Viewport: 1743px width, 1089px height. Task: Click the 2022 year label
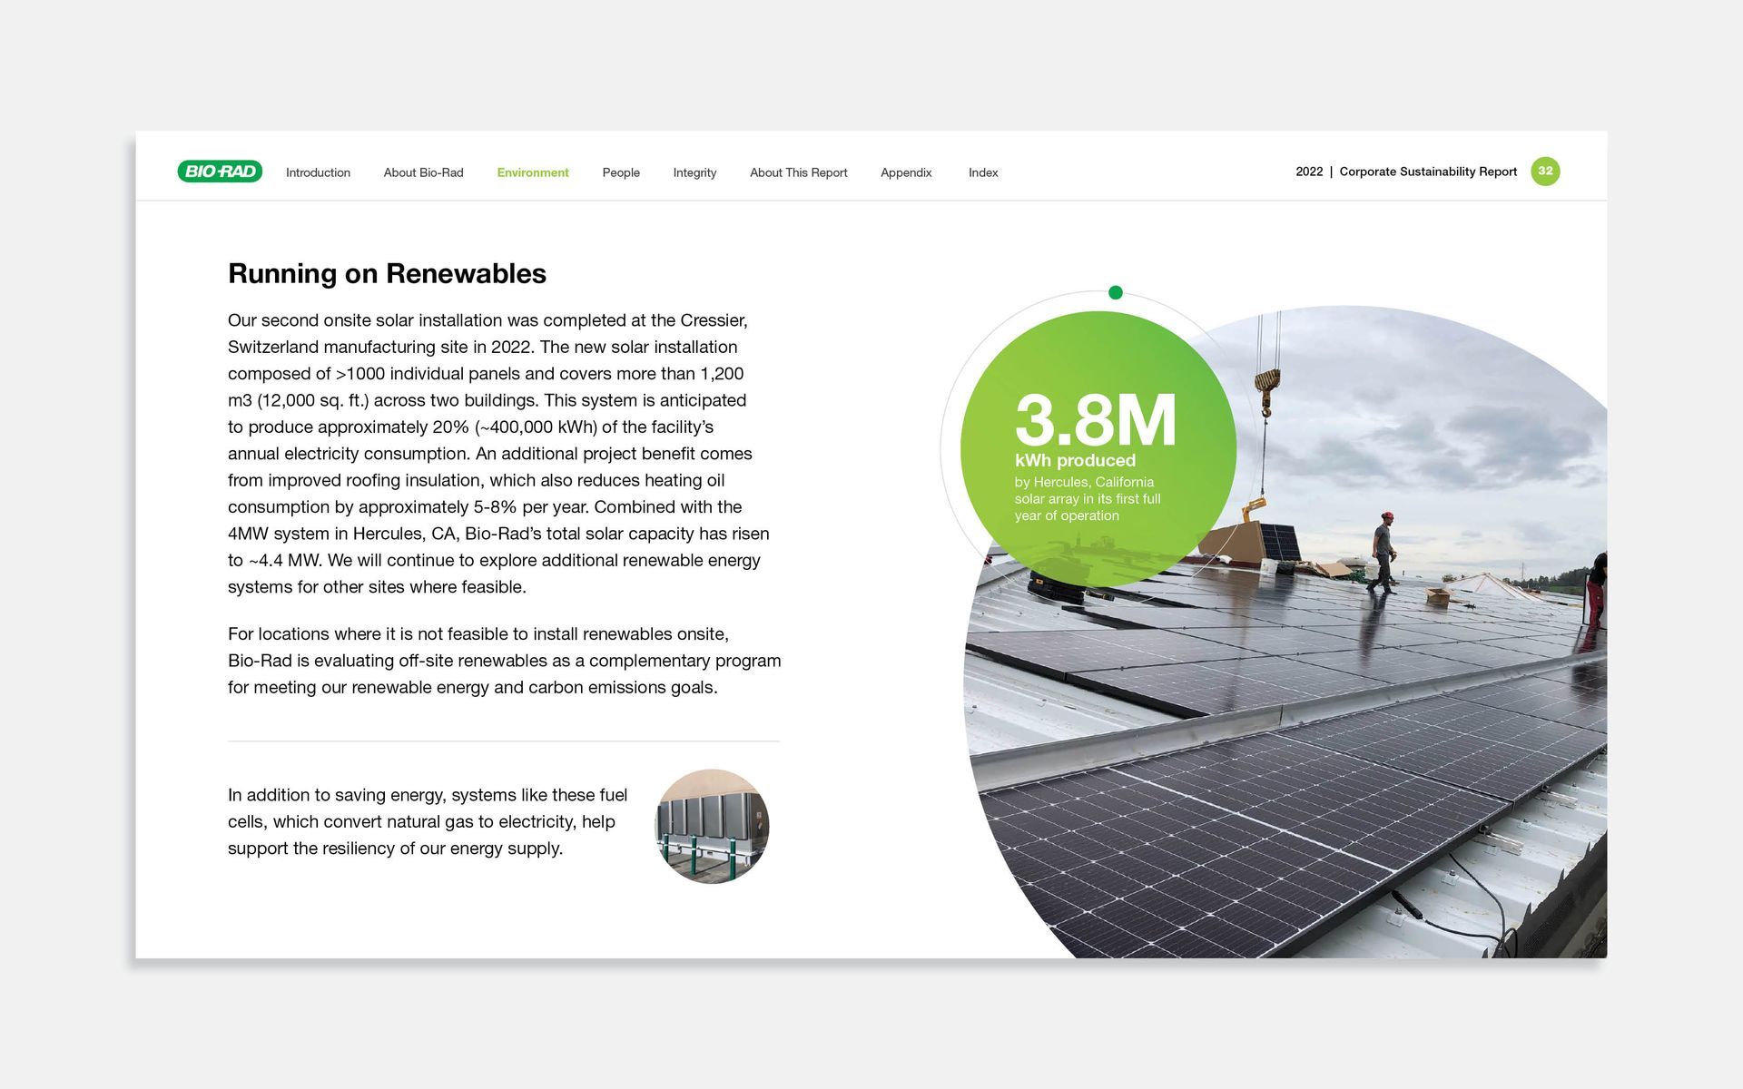pos(1309,172)
